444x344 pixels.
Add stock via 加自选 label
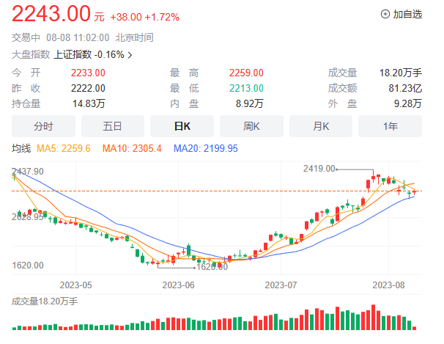(407, 14)
